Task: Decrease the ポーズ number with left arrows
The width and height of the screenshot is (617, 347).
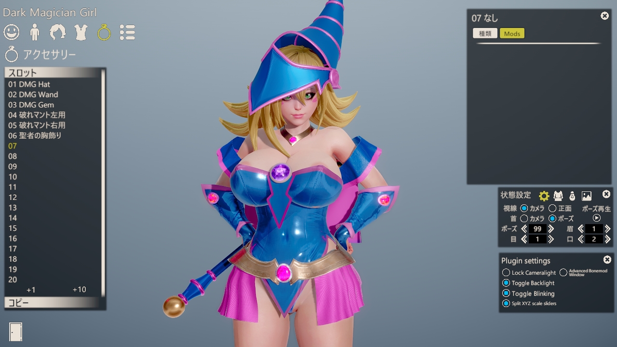Action: click(524, 229)
